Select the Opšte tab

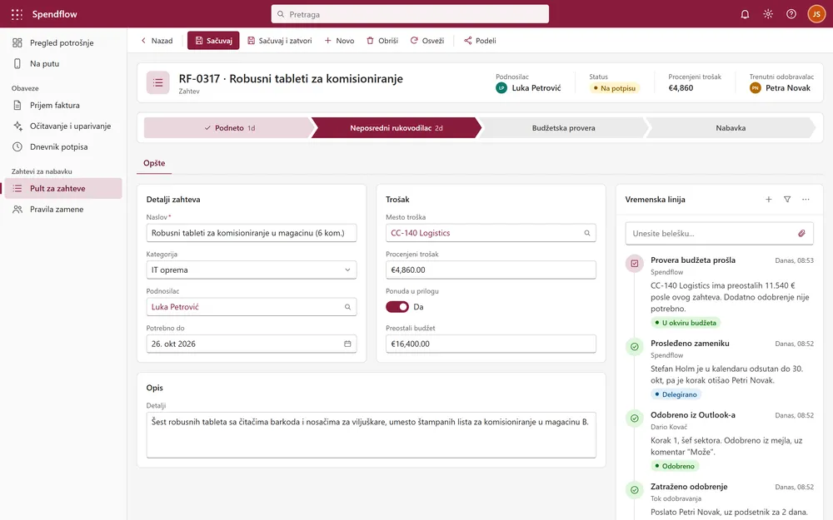point(154,163)
